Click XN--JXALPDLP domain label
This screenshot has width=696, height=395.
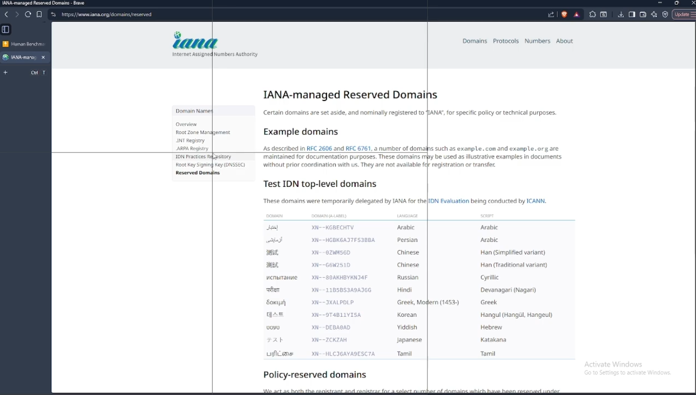pyautogui.click(x=332, y=303)
